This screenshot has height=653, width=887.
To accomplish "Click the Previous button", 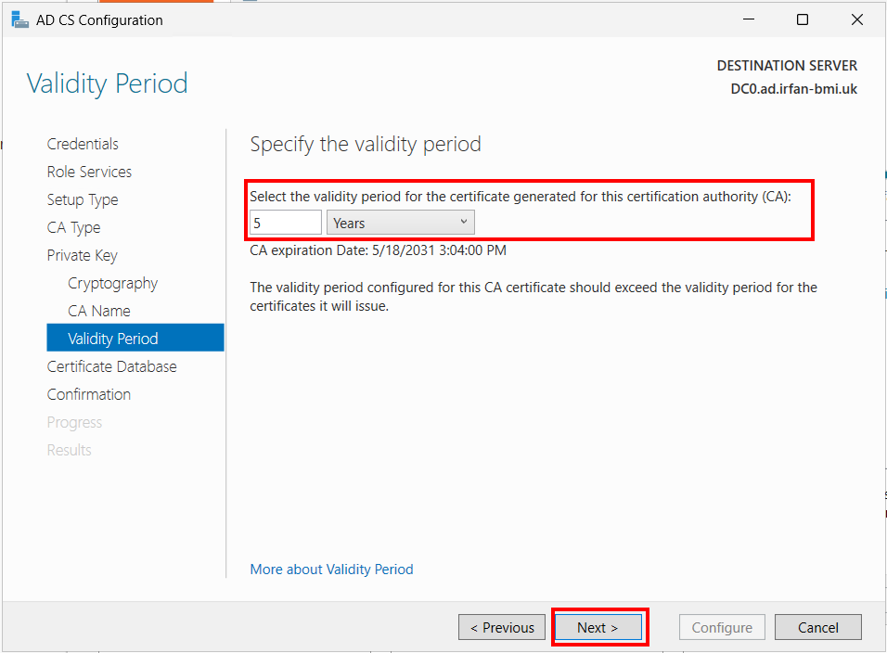I will (x=502, y=628).
